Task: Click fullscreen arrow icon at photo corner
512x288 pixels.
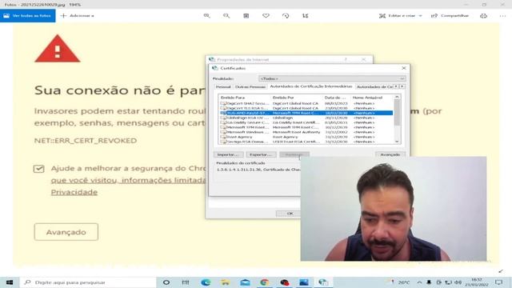Action: tap(501, 271)
